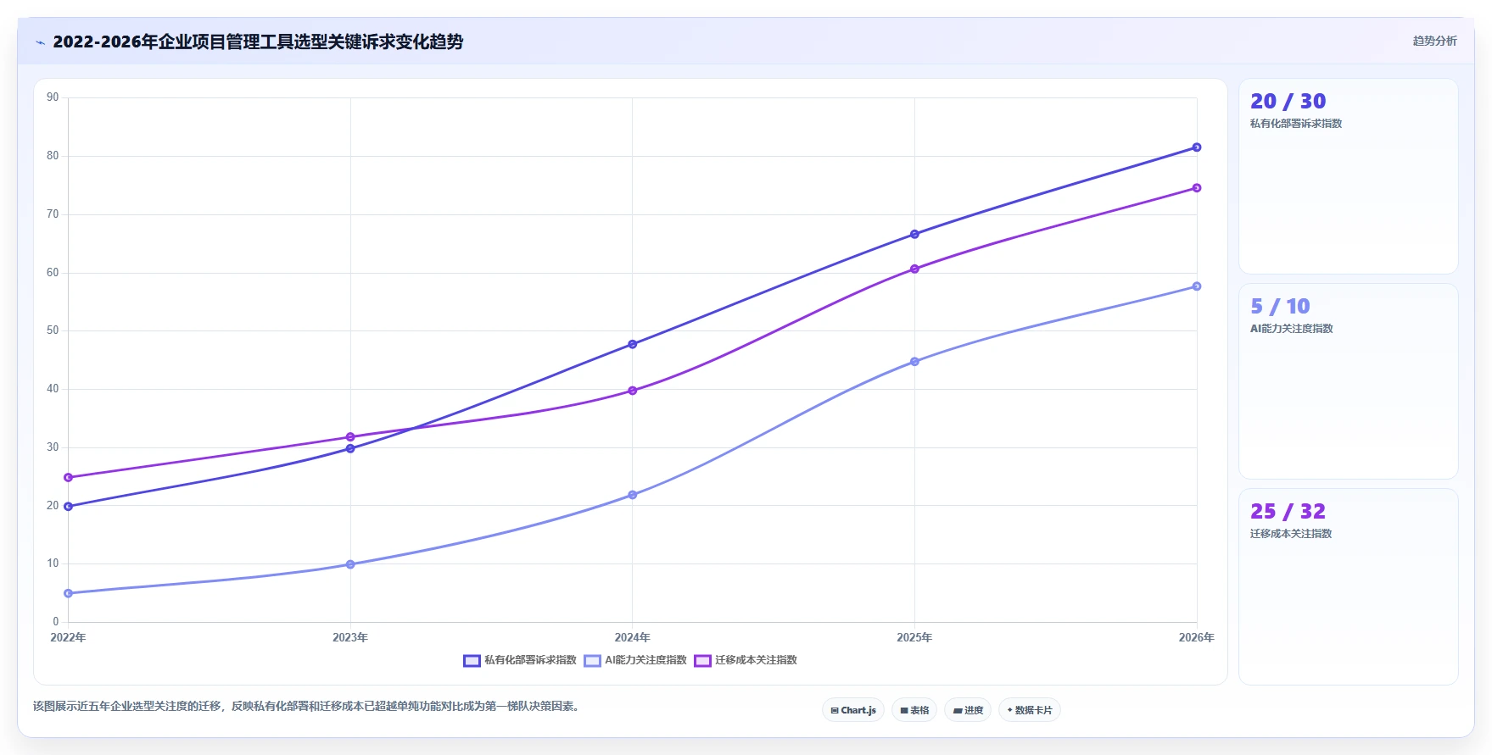The width and height of the screenshot is (1492, 755).
Task: Click the 2026年 point on the 私有化部署 line
Action: (x=1197, y=147)
